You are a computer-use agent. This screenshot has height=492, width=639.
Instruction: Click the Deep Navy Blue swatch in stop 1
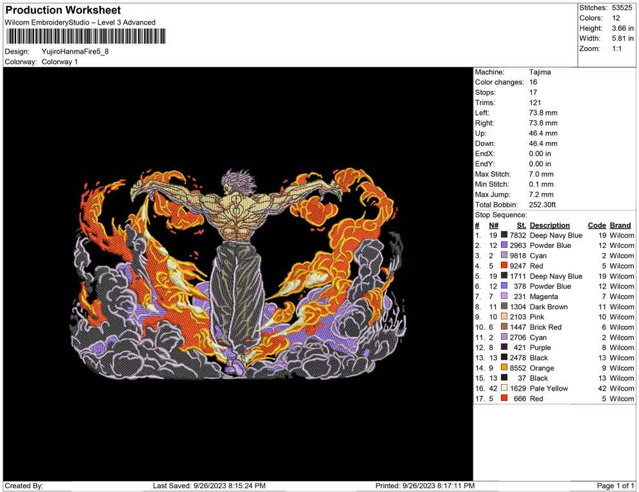(x=504, y=236)
